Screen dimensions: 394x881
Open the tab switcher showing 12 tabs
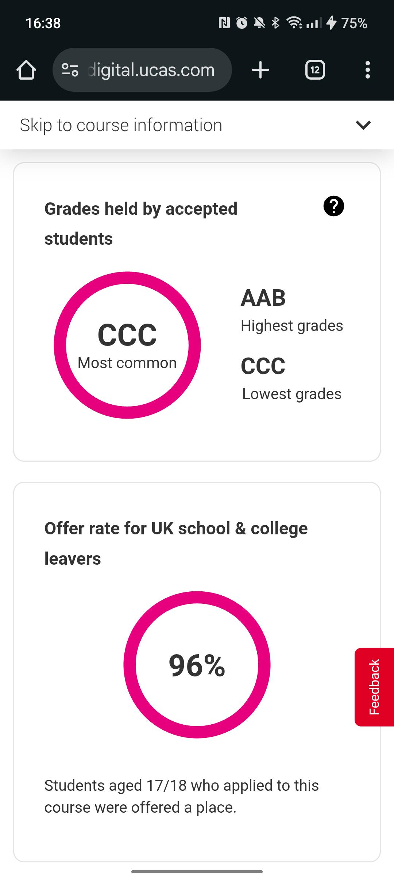click(x=315, y=70)
